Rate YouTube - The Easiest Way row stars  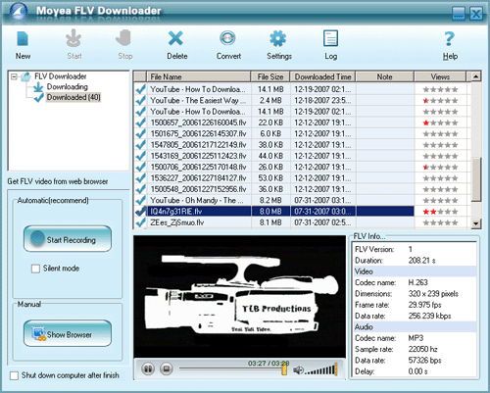[x=440, y=101]
